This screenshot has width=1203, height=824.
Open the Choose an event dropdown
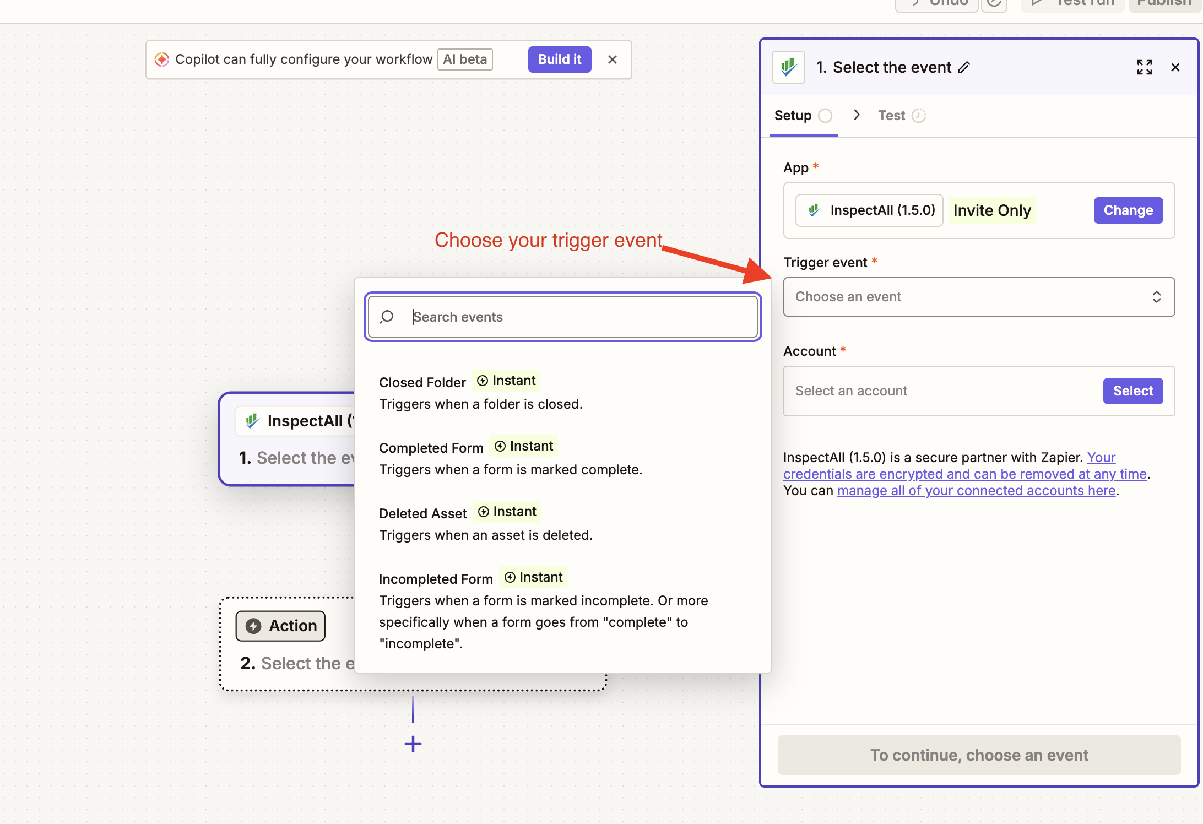(x=978, y=297)
